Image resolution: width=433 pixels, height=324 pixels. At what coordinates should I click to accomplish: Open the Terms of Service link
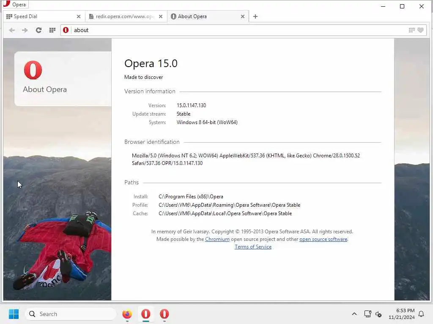click(x=253, y=247)
